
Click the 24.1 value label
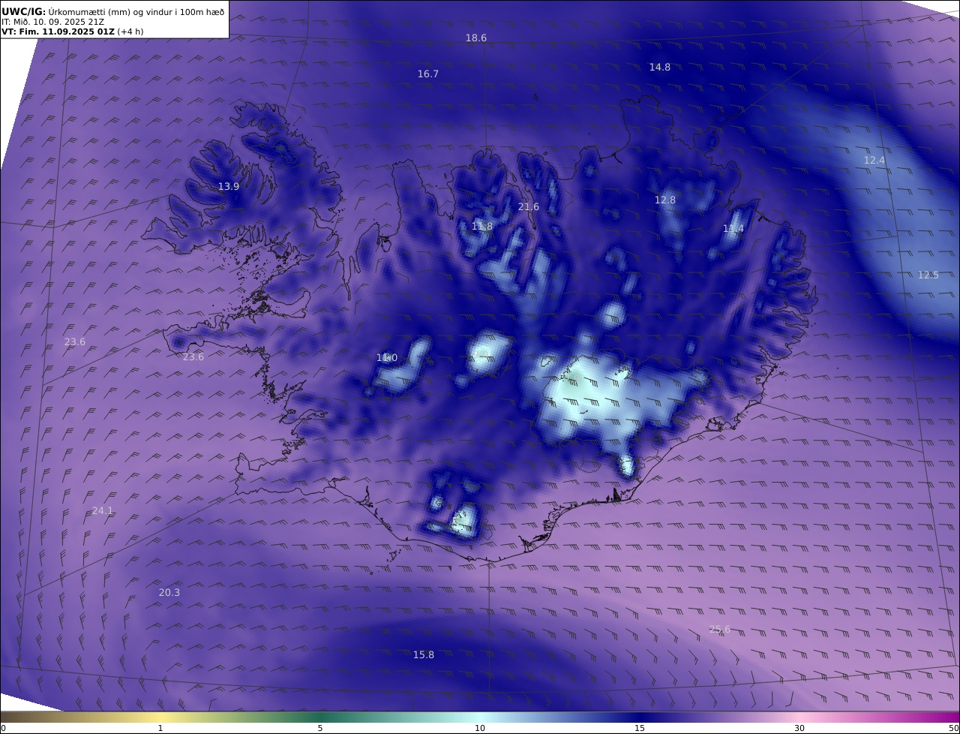(103, 511)
